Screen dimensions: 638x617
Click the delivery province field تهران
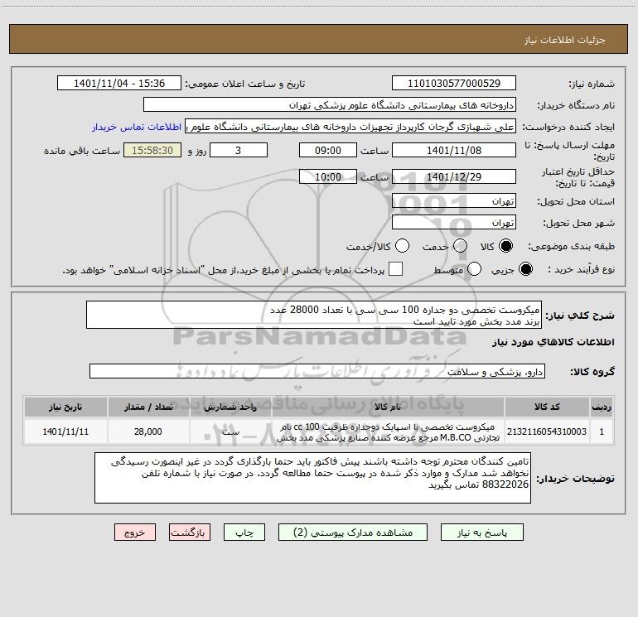pyautogui.click(x=454, y=201)
